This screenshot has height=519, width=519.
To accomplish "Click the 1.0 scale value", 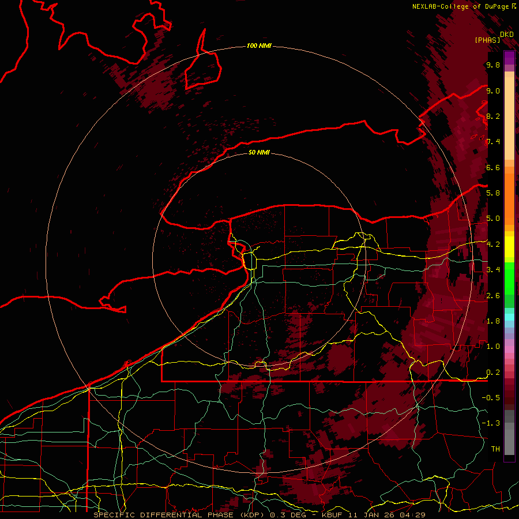I will tap(493, 347).
